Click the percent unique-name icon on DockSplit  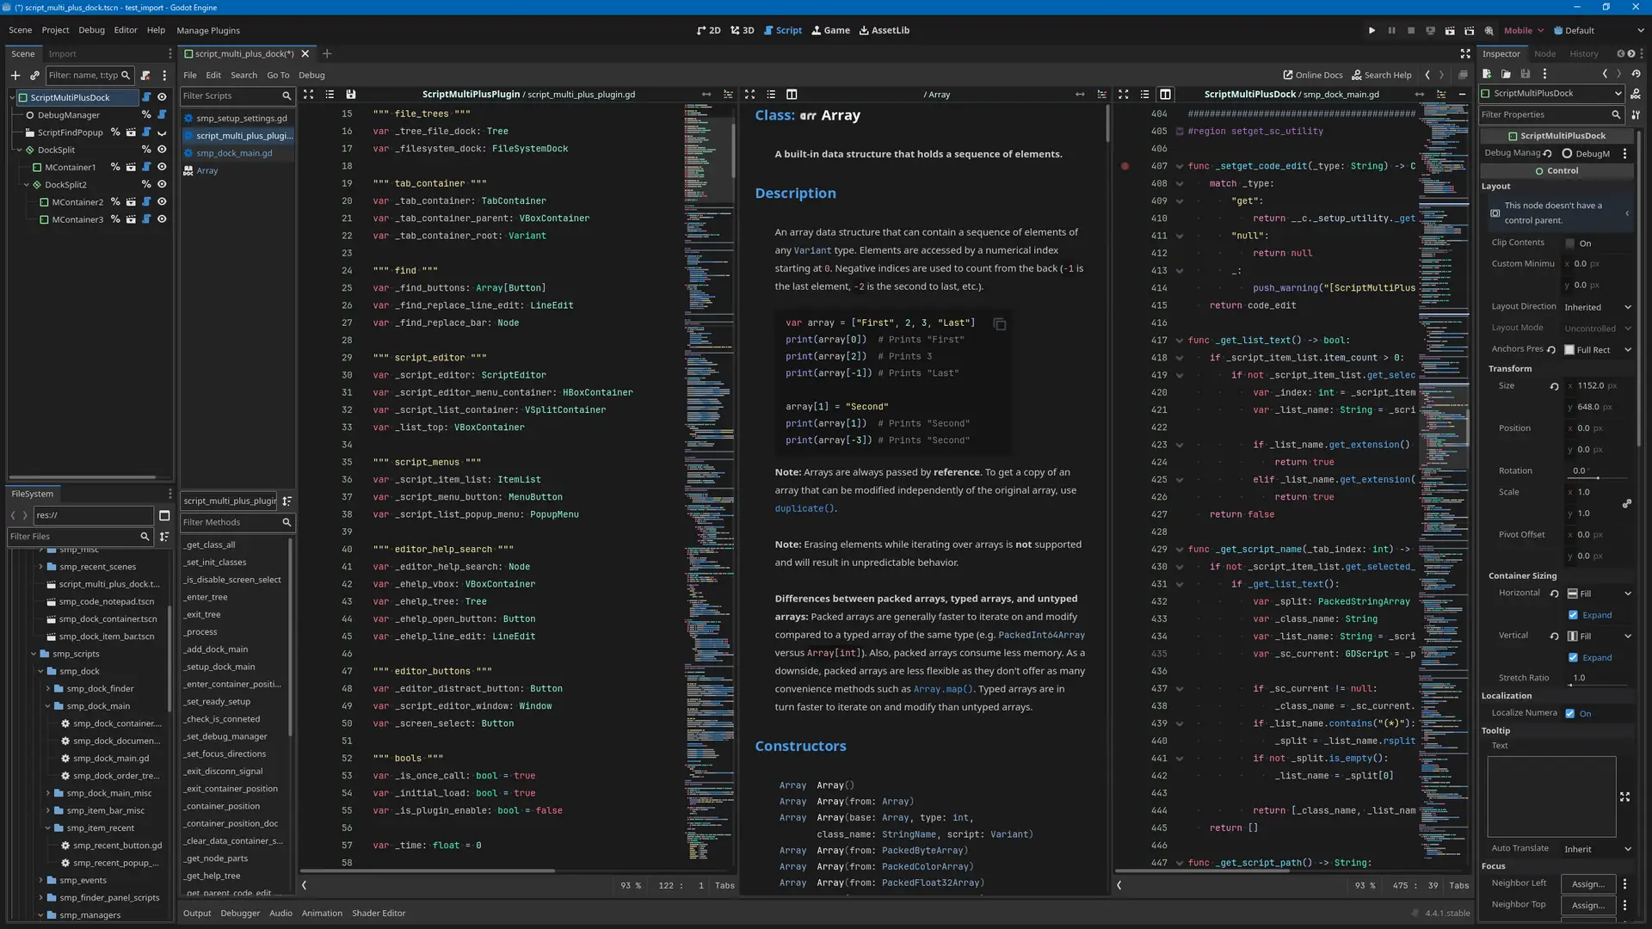[x=146, y=150]
